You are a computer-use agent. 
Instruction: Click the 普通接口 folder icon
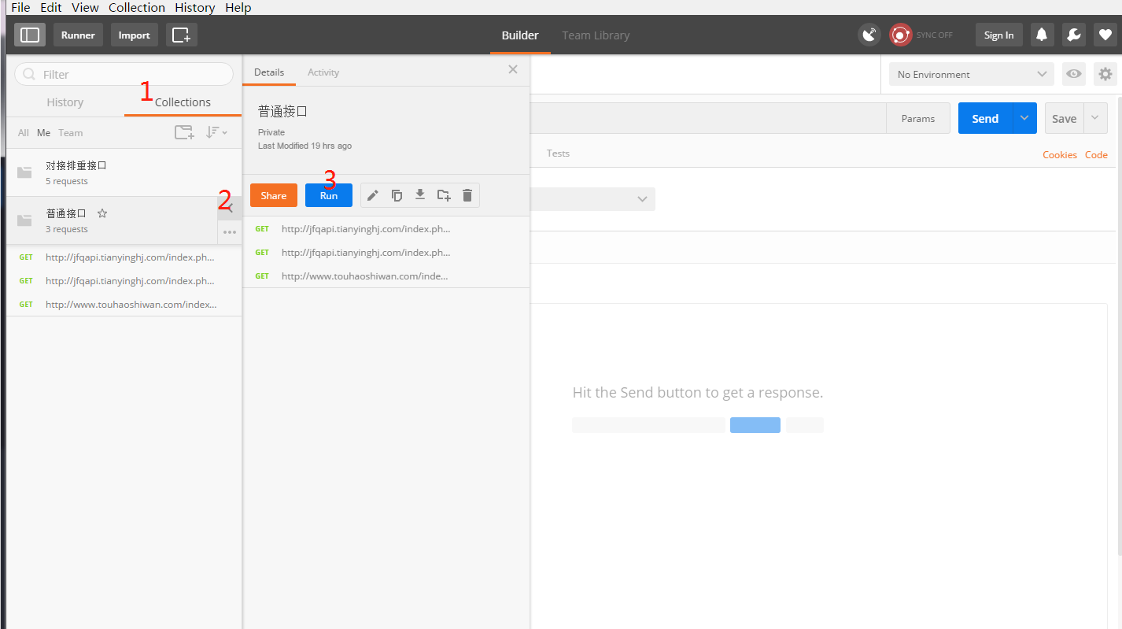pos(24,220)
